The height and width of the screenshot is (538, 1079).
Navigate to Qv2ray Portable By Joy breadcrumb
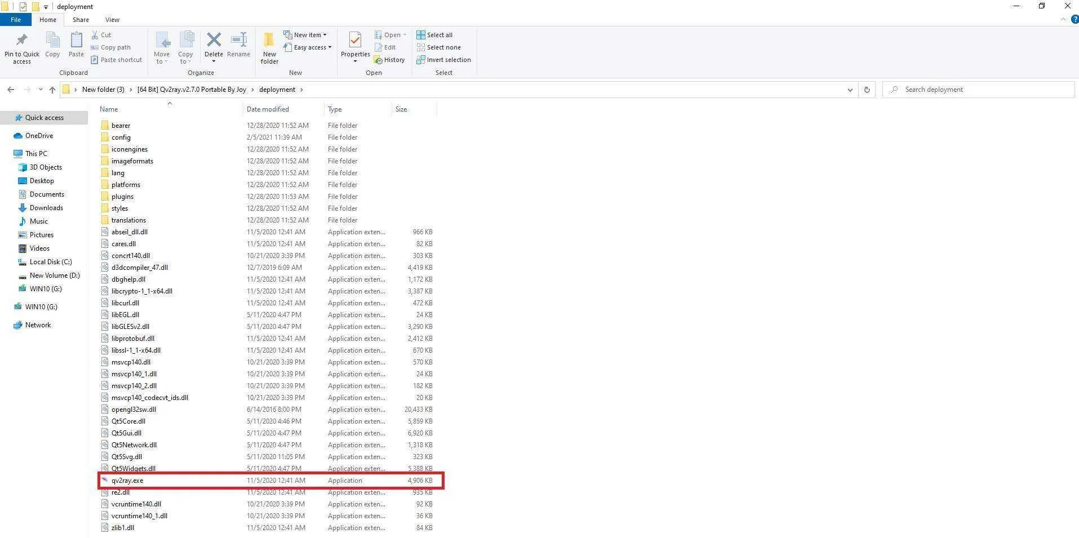tap(192, 90)
